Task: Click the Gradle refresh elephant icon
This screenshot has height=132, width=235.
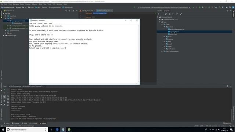Action: [x=166, y=14]
